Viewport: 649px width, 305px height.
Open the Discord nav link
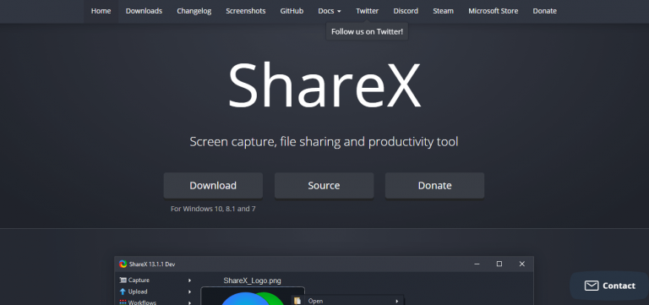[406, 11]
